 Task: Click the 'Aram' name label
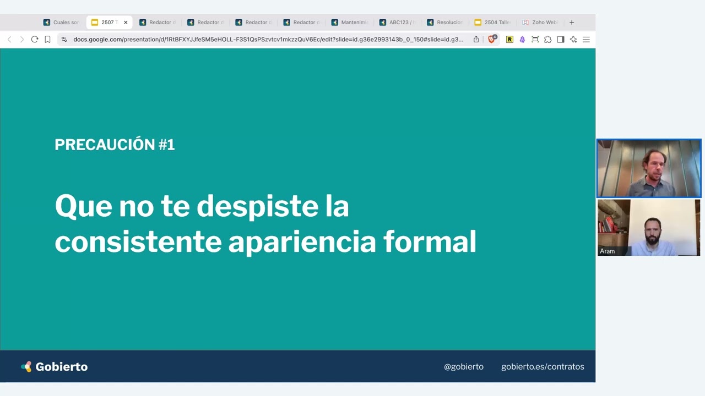click(607, 251)
